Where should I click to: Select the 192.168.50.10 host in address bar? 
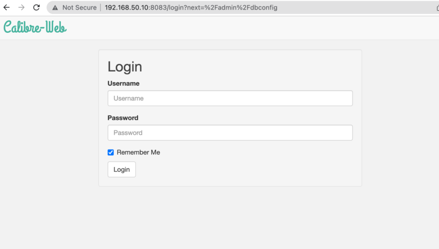coord(126,8)
